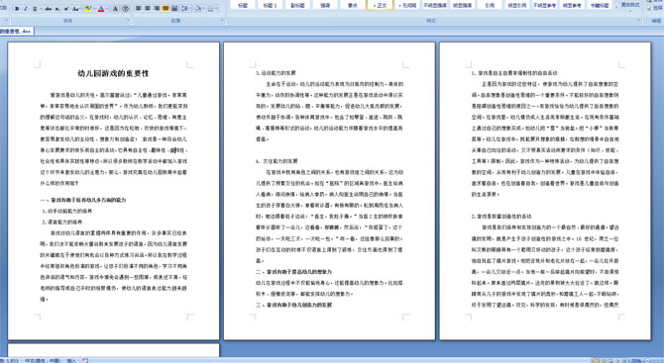Click the enclosed character circle icon
The width and height of the screenshot is (664, 363).
click(125, 9)
